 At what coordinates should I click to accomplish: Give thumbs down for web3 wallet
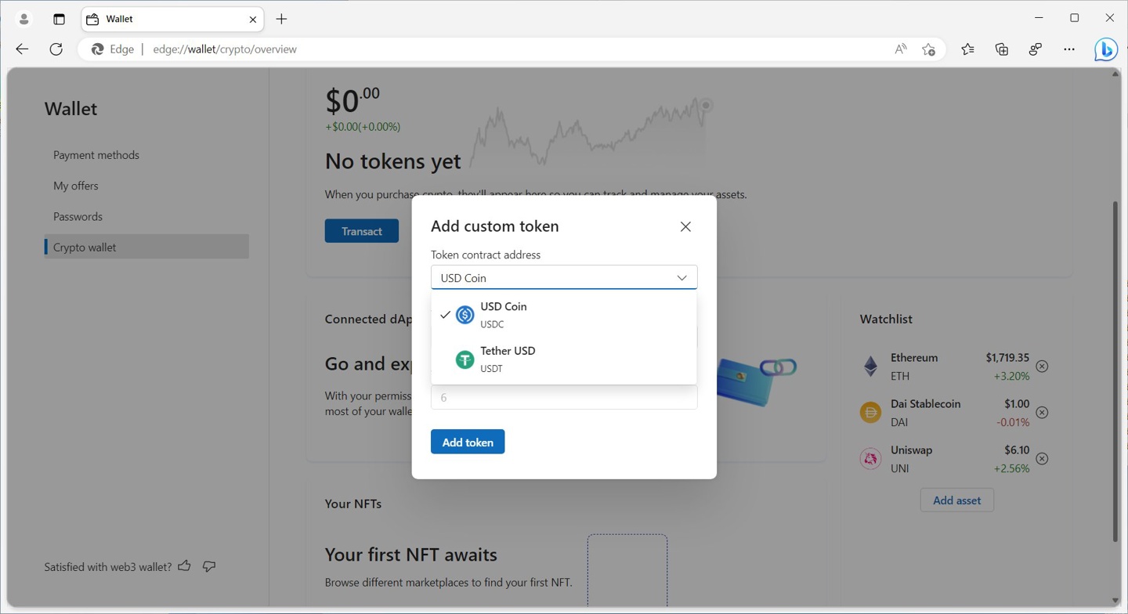(209, 565)
